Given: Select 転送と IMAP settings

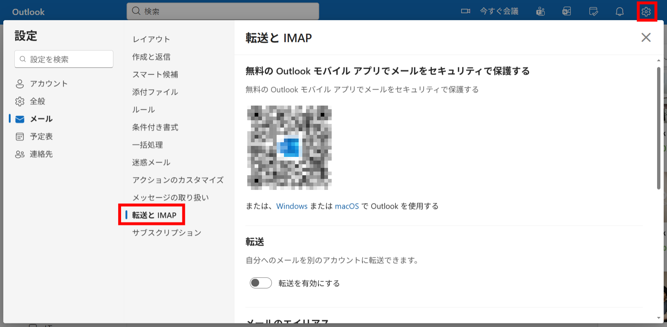Looking at the screenshot, I should pos(154,215).
